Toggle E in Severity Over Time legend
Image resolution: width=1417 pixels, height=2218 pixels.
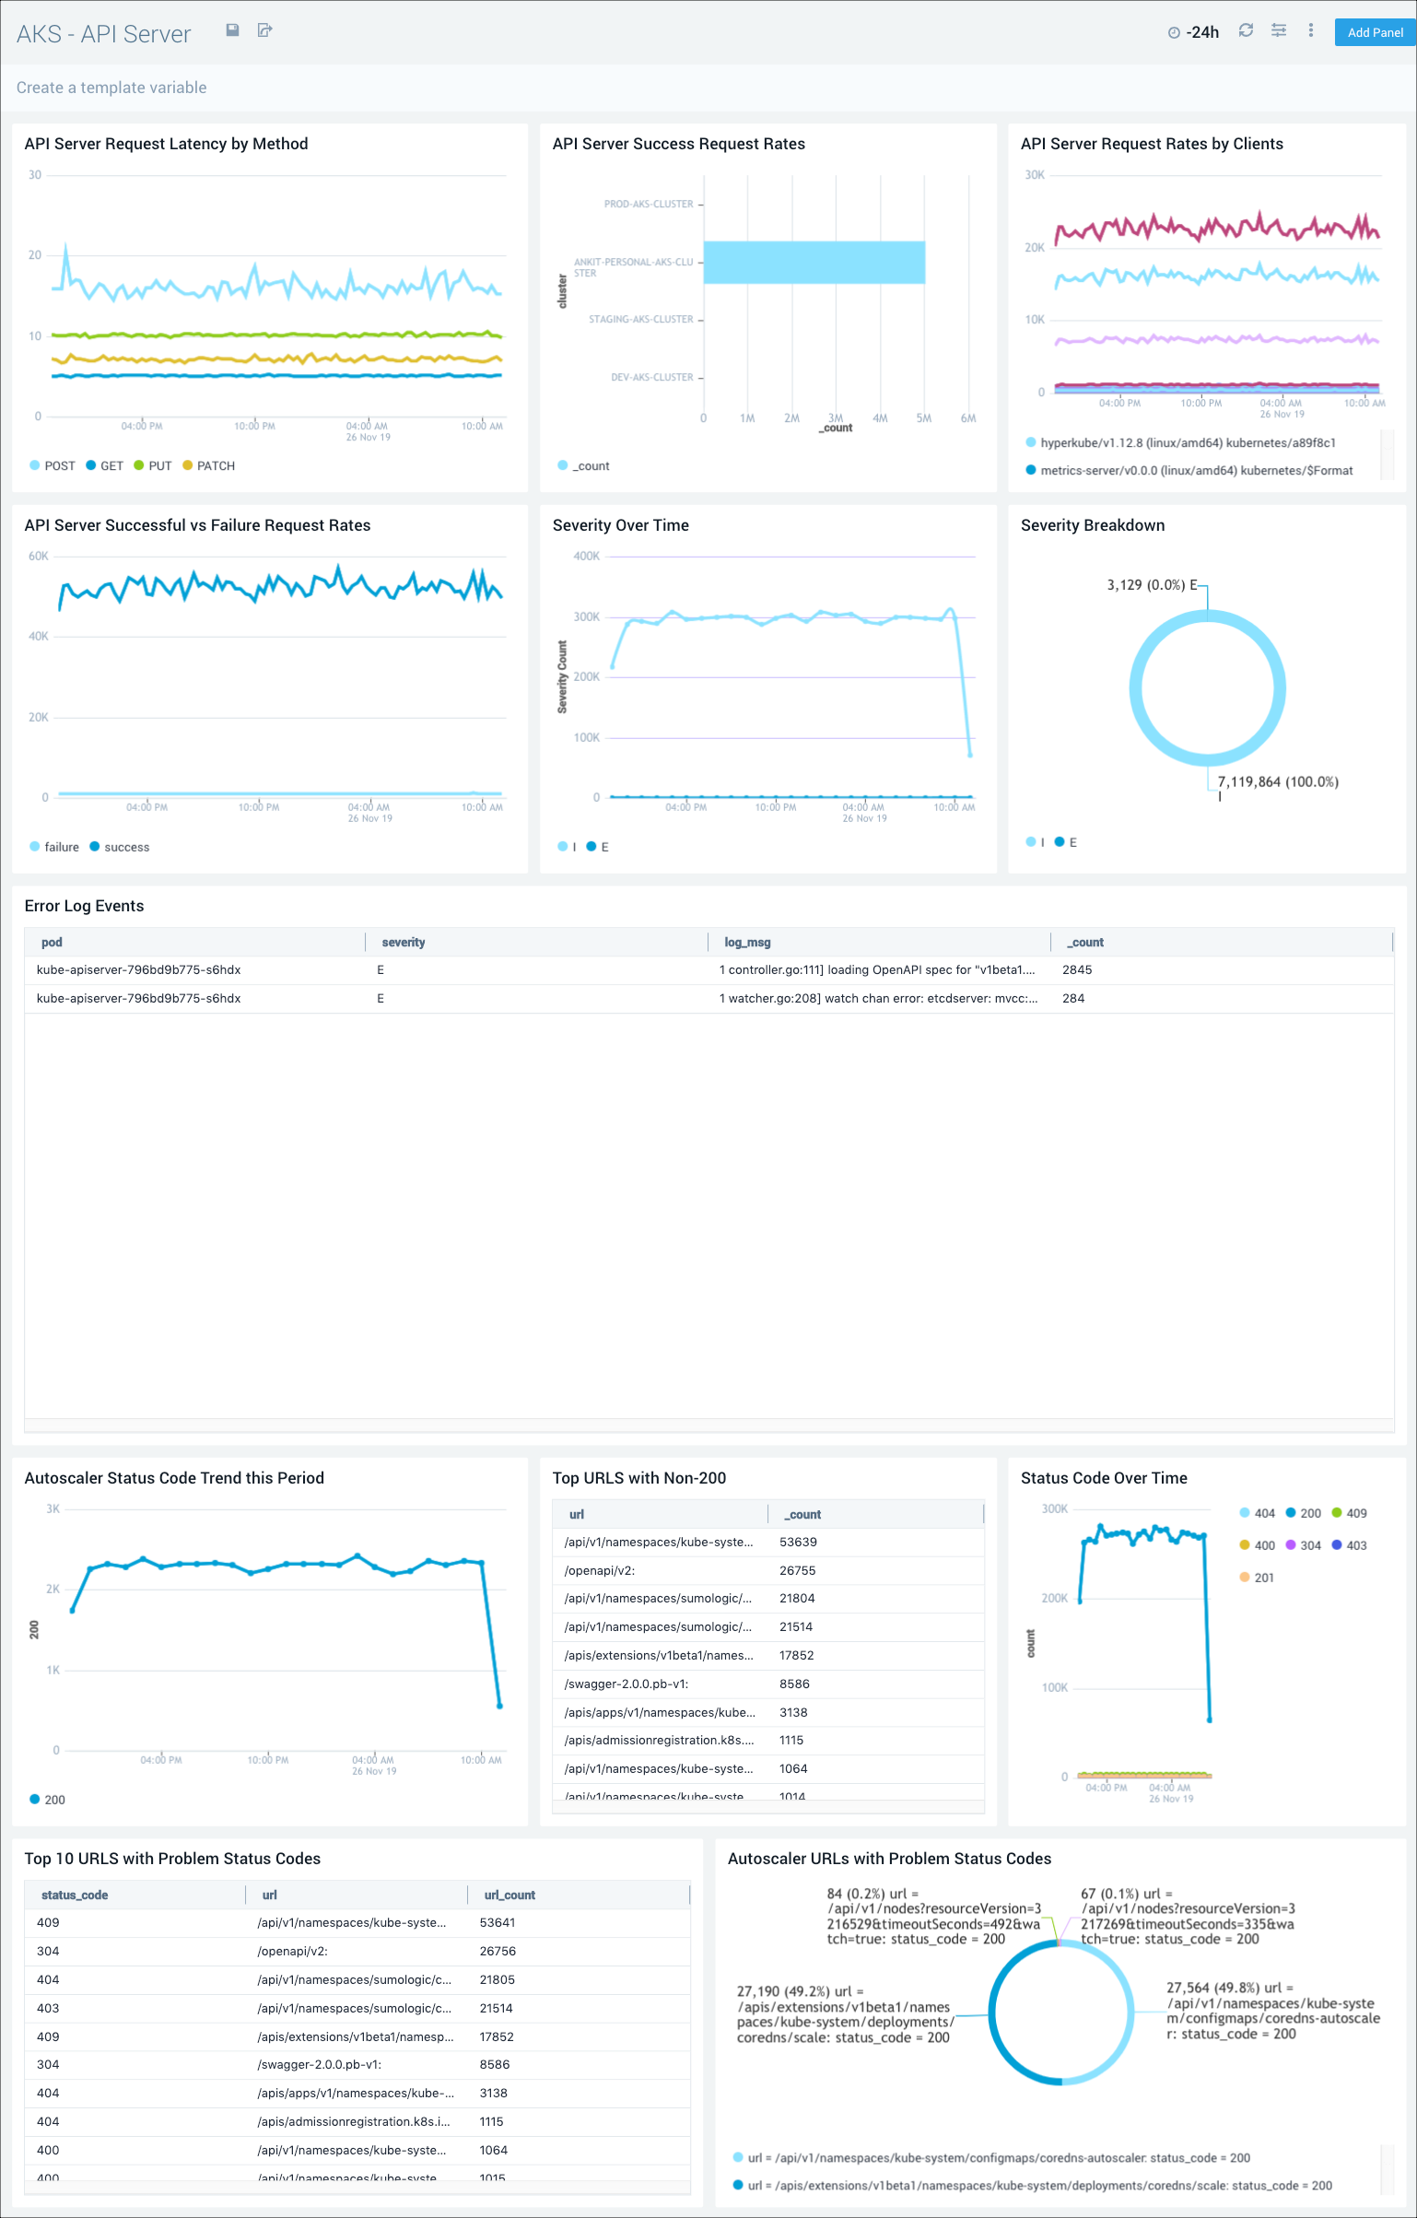coord(598,847)
